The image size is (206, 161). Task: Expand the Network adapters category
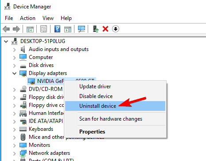tap(14, 153)
